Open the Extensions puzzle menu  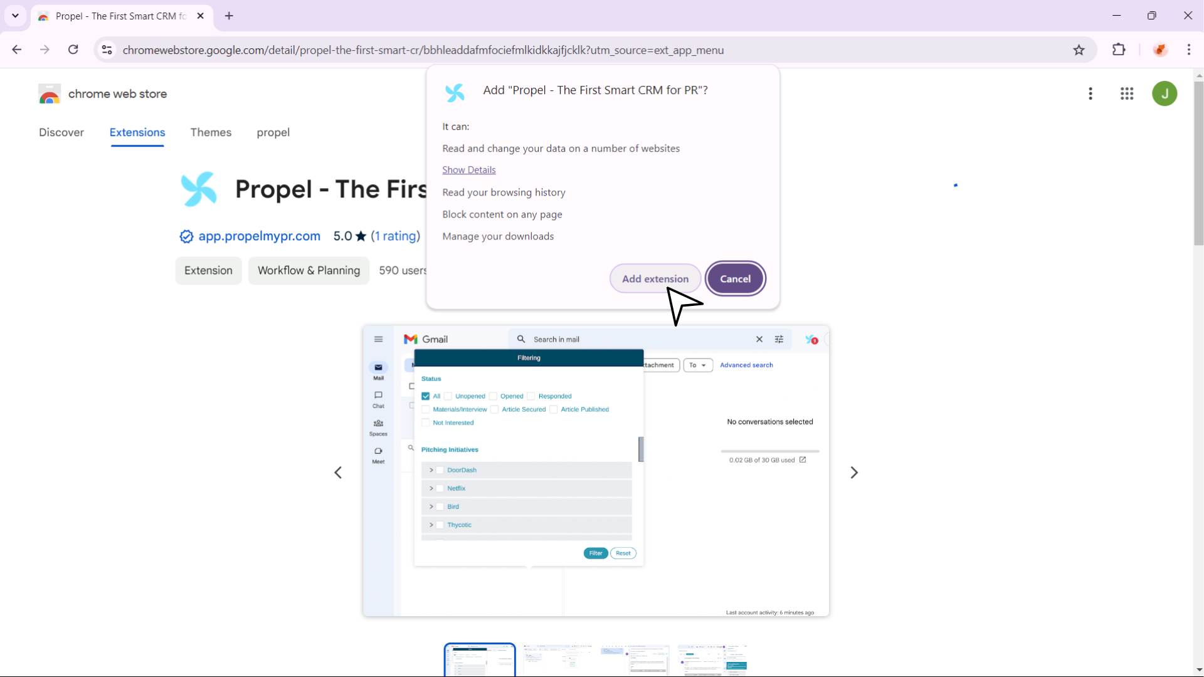1119,50
